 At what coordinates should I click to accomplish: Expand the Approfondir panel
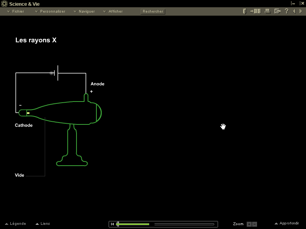point(286,223)
